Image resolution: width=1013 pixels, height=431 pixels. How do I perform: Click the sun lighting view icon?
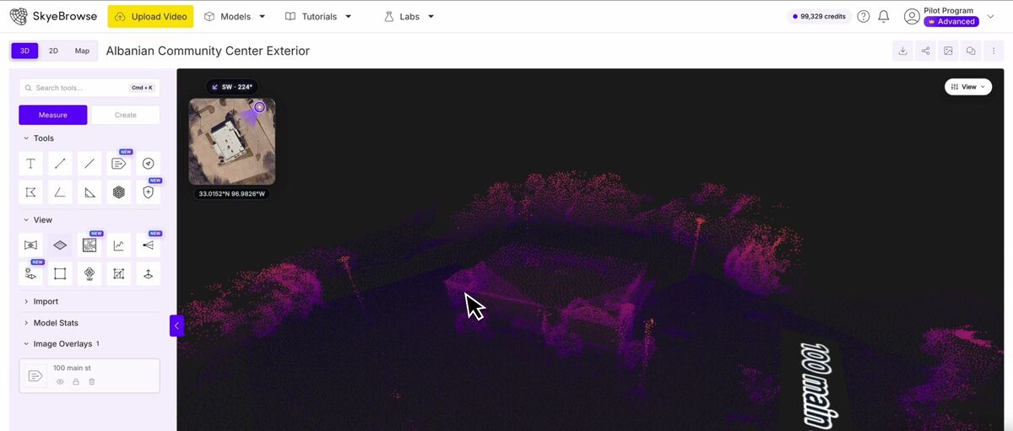(30, 274)
